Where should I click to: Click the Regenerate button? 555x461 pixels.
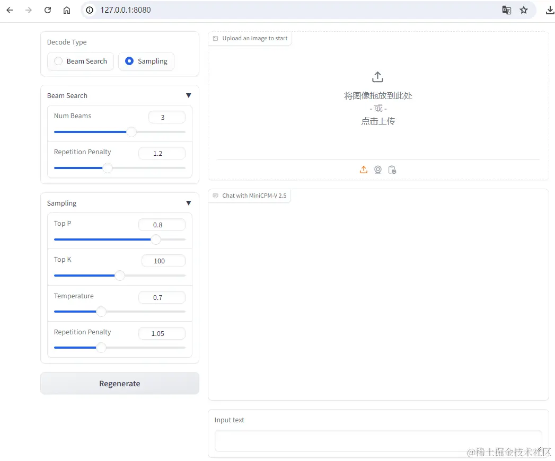120,384
